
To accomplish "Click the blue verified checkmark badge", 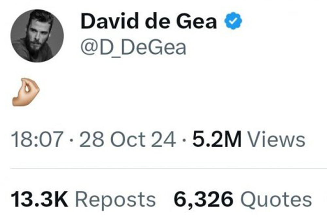I will click(232, 22).
